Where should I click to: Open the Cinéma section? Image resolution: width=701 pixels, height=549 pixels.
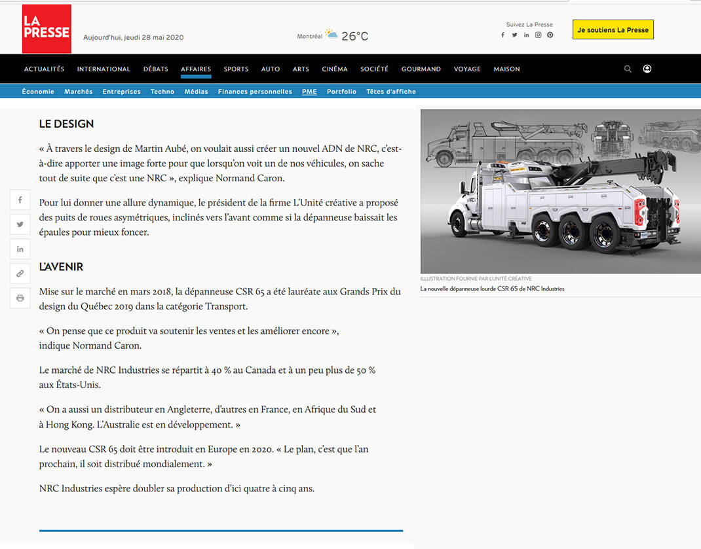point(335,69)
